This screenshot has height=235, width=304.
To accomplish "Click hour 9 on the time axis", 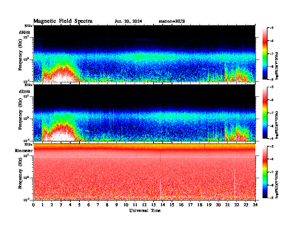I will pyautogui.click(x=116, y=205).
